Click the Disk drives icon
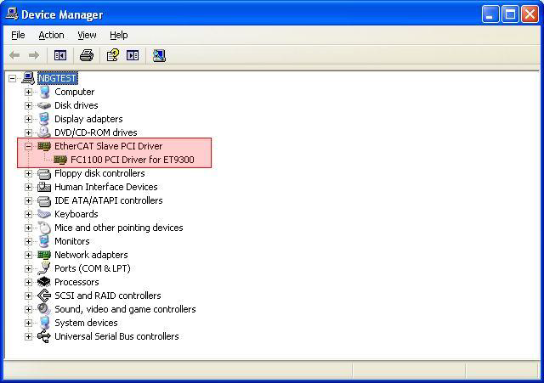Viewport: 544px width, 383px height. tap(44, 105)
